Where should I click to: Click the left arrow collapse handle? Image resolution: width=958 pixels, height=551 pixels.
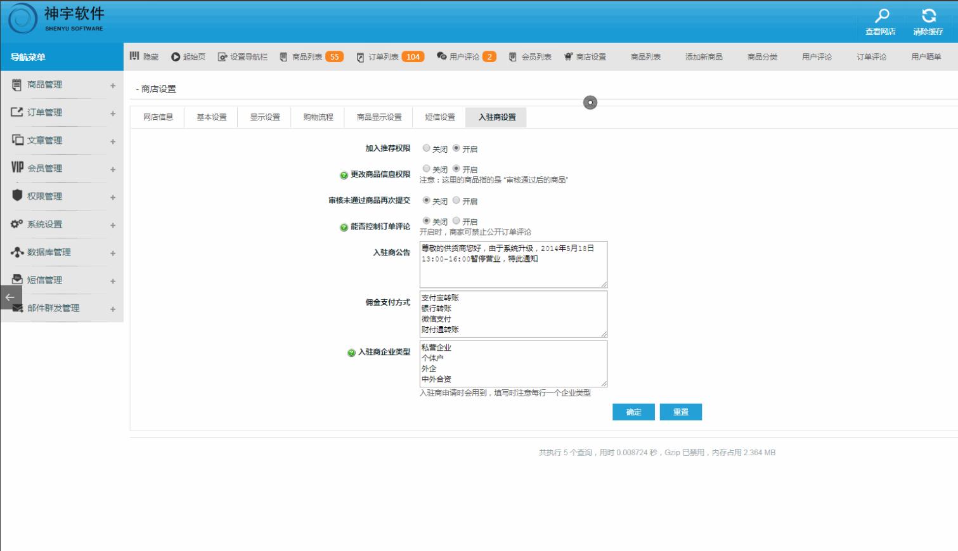point(10,297)
